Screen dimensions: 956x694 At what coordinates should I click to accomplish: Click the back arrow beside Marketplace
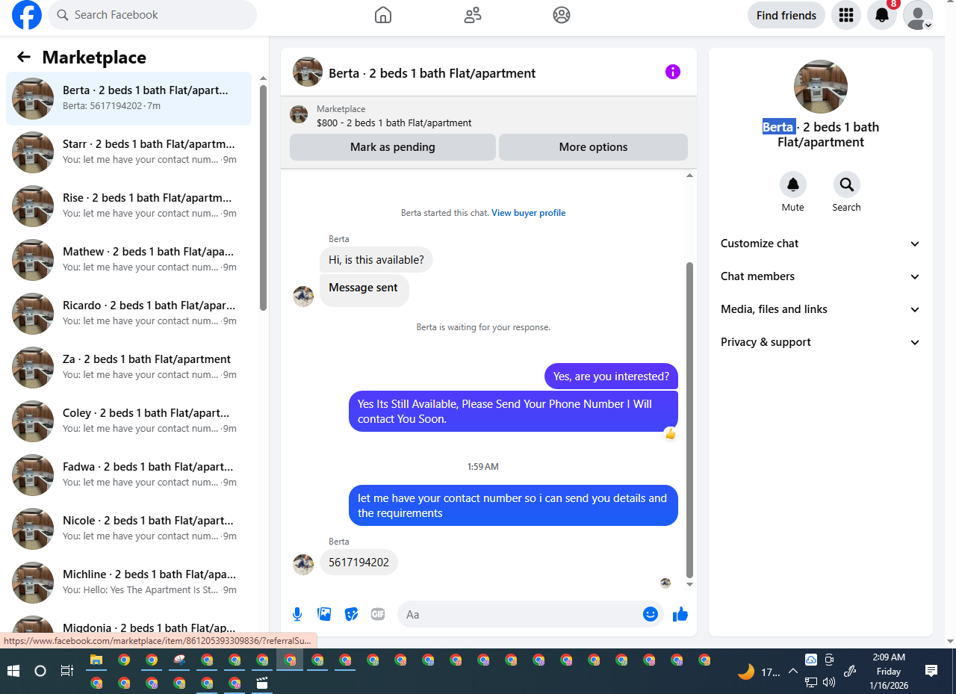(x=24, y=57)
